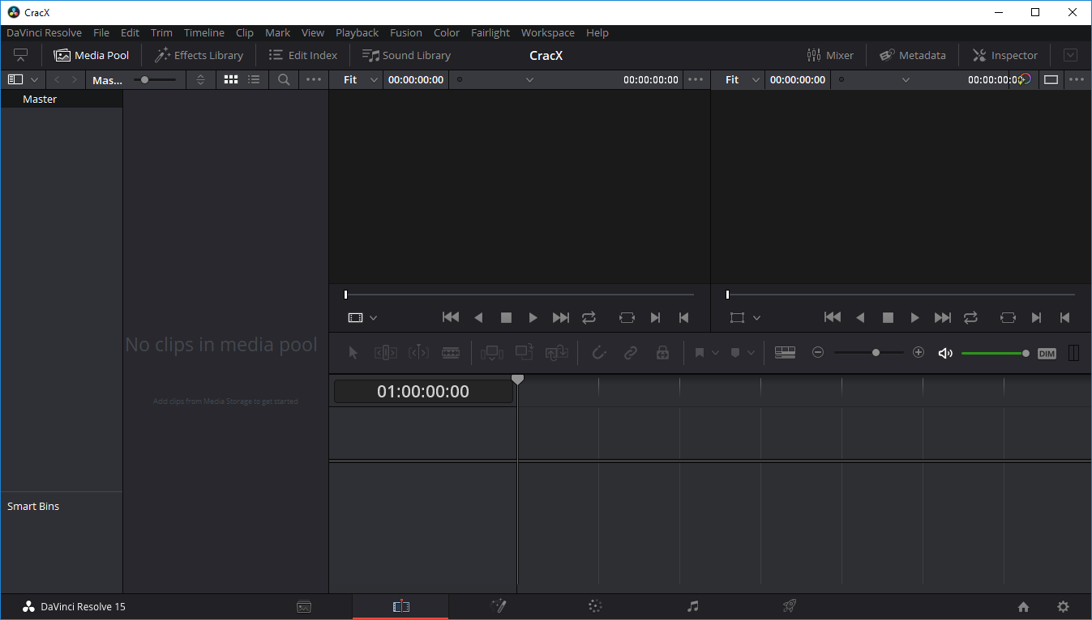
Task: Switch to the Deliver page
Action: point(790,606)
